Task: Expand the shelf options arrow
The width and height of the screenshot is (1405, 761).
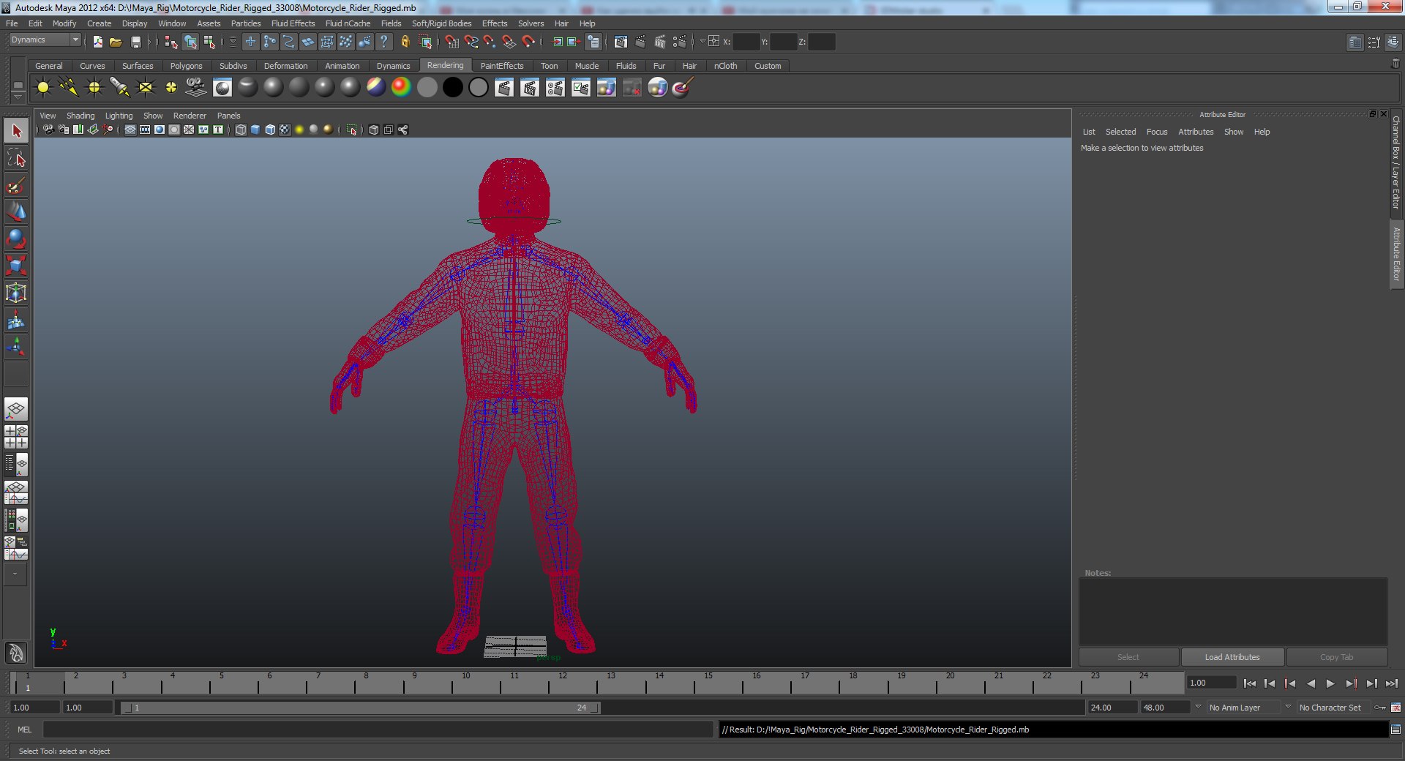Action: pyautogui.click(x=18, y=96)
